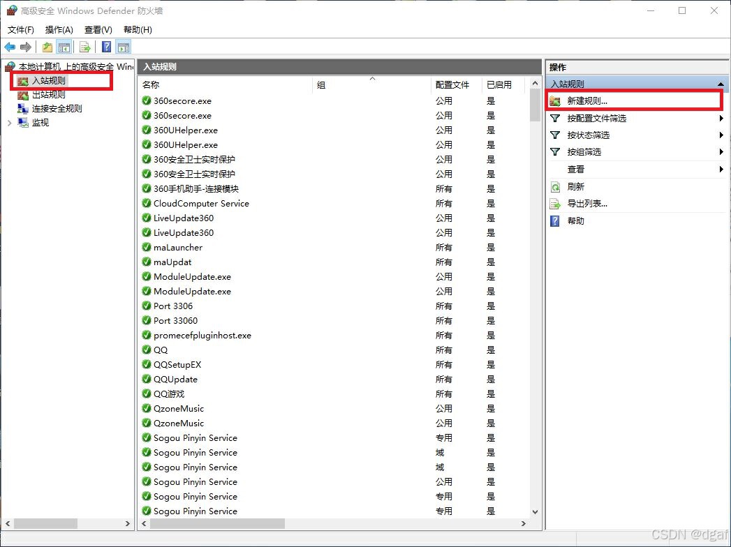
Task: Select the 入站规则 tree node
Action: point(48,81)
